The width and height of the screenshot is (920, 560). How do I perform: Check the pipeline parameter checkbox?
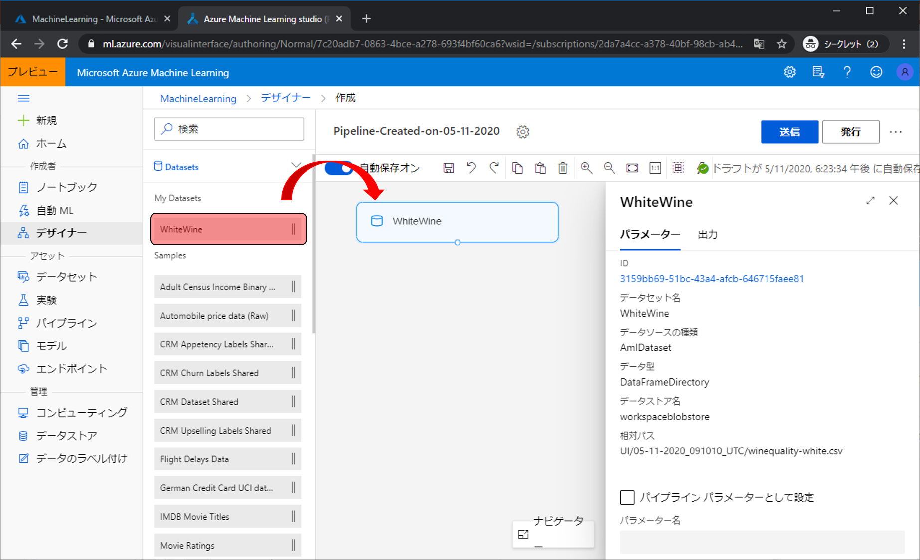pyautogui.click(x=627, y=497)
